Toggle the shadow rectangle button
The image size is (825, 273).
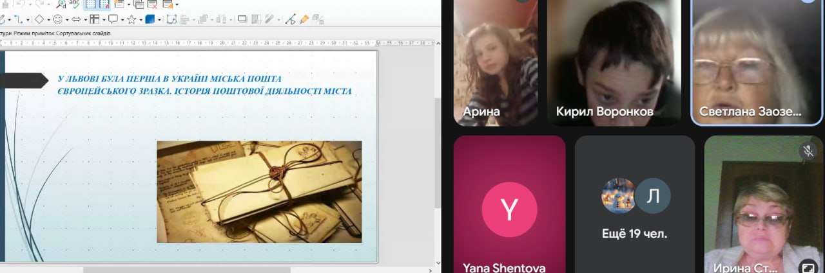coord(242,19)
